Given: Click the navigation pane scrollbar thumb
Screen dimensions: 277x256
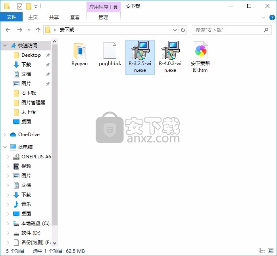Looking at the screenshot, I should 55,135.
